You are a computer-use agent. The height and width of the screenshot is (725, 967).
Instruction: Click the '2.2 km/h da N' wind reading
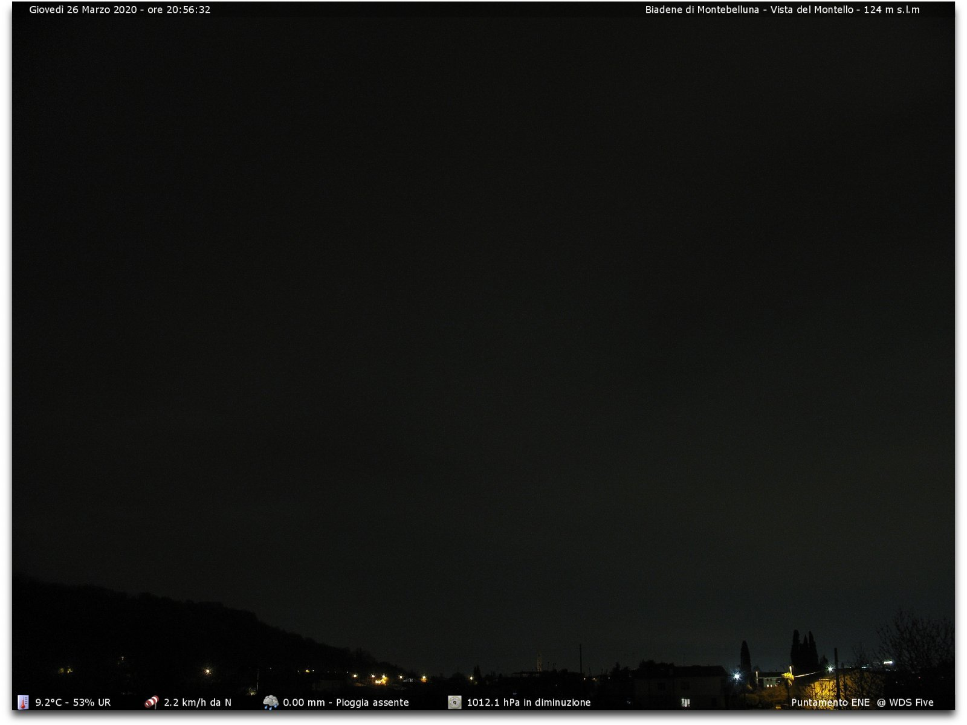click(x=198, y=703)
